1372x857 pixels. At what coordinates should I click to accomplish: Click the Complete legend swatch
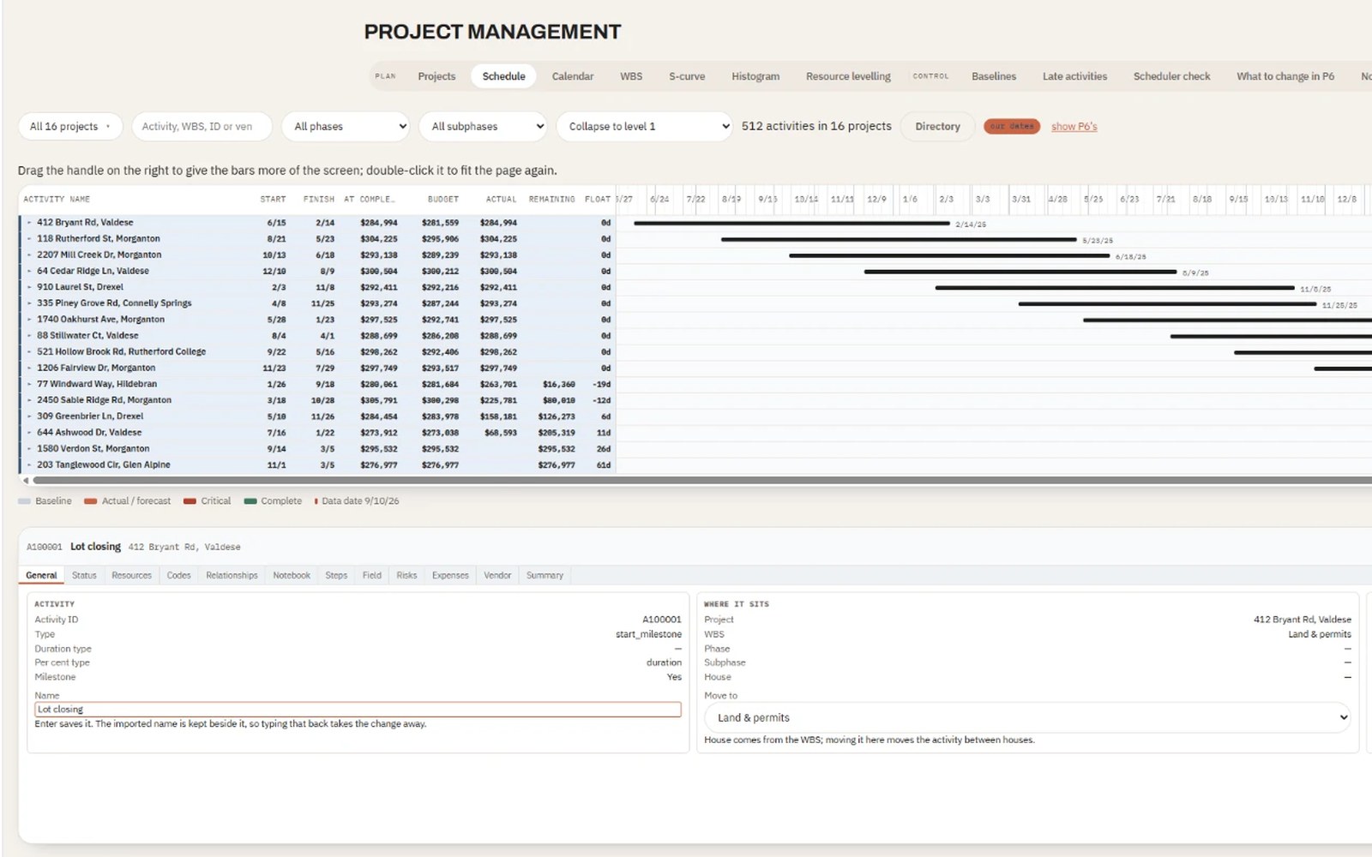click(x=250, y=501)
